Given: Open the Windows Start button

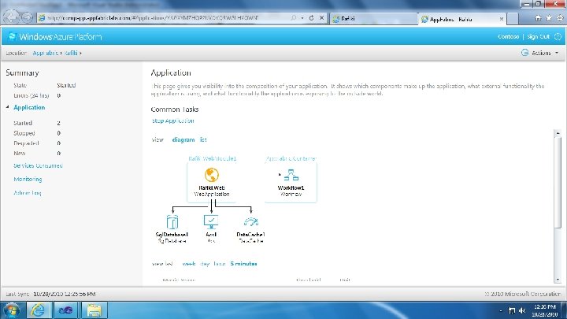Looking at the screenshot, I should point(12,310).
